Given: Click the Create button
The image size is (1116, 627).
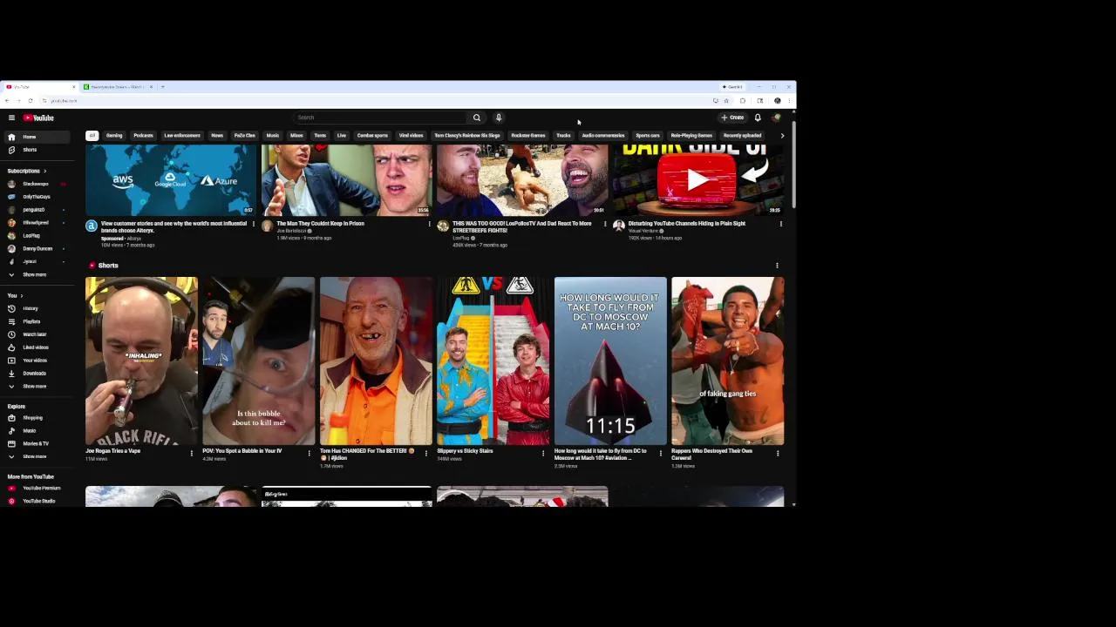Looking at the screenshot, I should 732,118.
